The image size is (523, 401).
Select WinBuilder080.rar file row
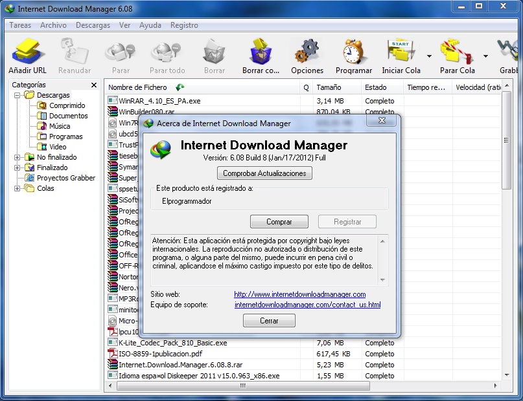pyautogui.click(x=303, y=111)
